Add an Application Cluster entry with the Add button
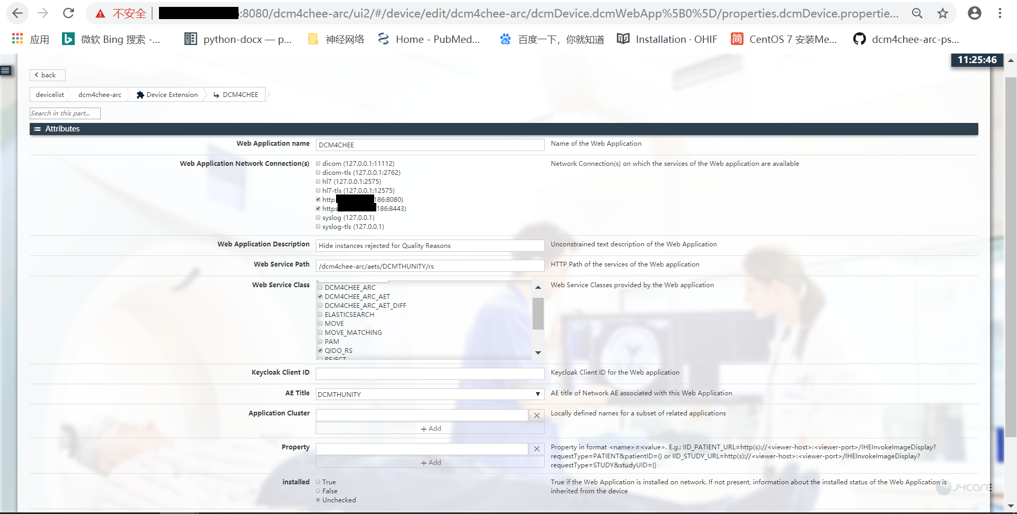Image resolution: width=1017 pixels, height=514 pixels. coord(430,428)
